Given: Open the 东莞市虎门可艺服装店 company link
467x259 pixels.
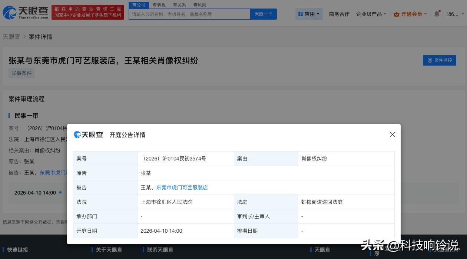Looking at the screenshot, I should click(x=182, y=187).
